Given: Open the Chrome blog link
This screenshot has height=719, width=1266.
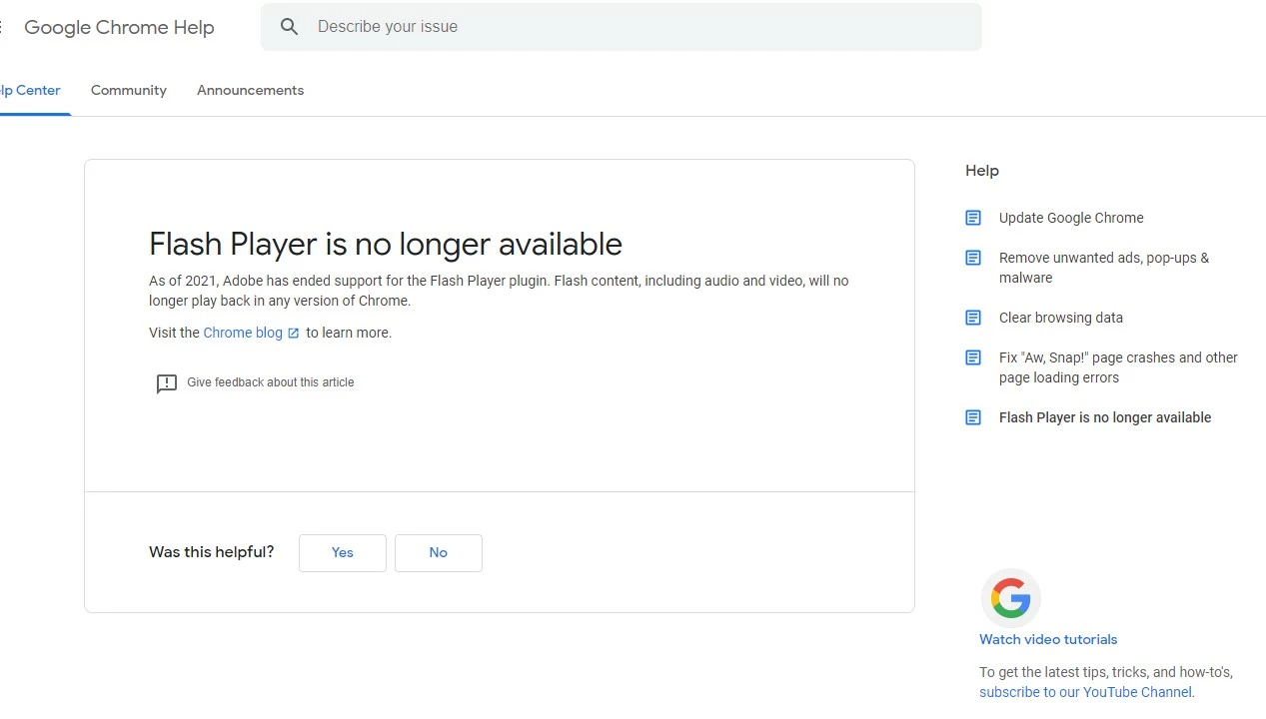Looking at the screenshot, I should coord(243,333).
